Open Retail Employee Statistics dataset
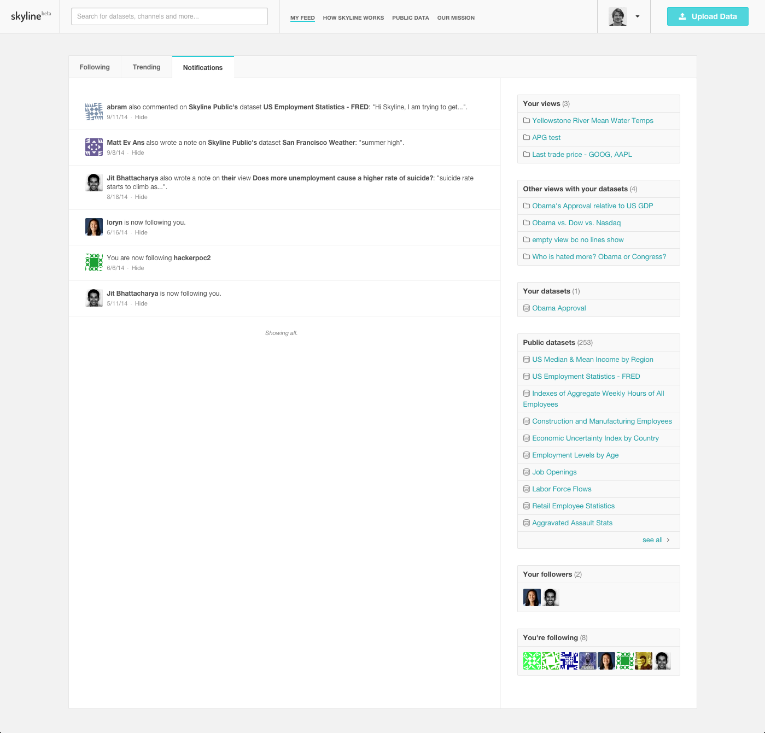The height and width of the screenshot is (733, 765). click(574, 506)
